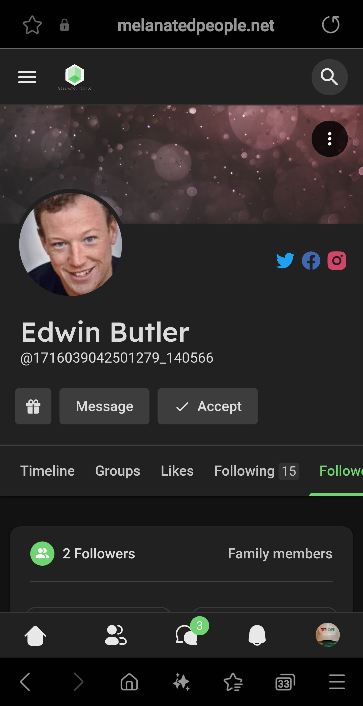Switch to the Timeline tab
Screen dimensions: 363x706
[x=47, y=471]
